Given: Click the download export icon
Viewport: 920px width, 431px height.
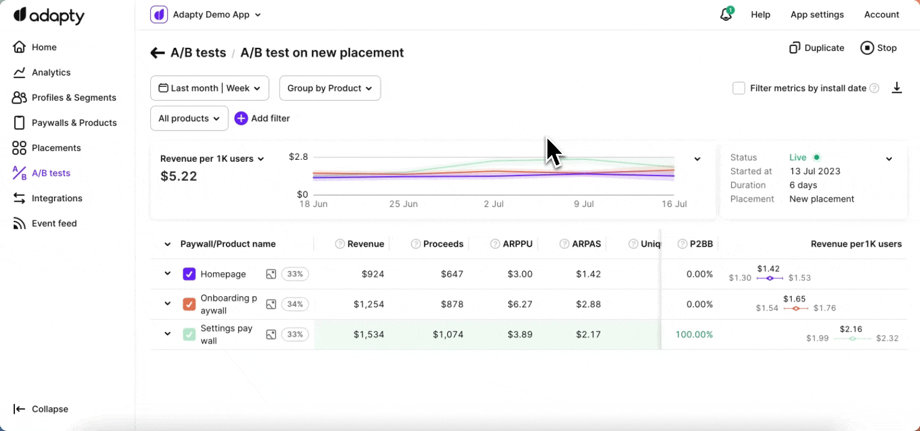Looking at the screenshot, I should [896, 88].
